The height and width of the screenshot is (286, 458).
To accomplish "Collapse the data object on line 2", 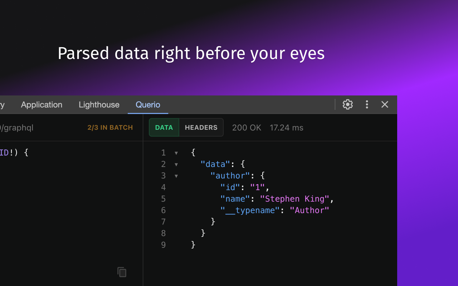I will coord(176,164).
